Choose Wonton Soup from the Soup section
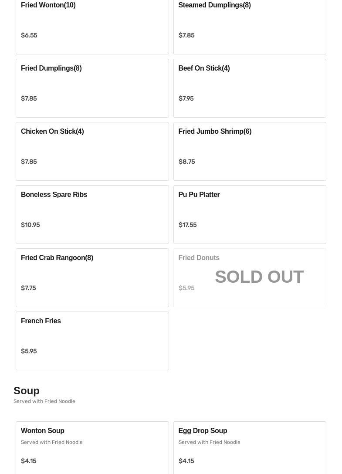Screen dimensions: 342x474 [x=92, y=447]
